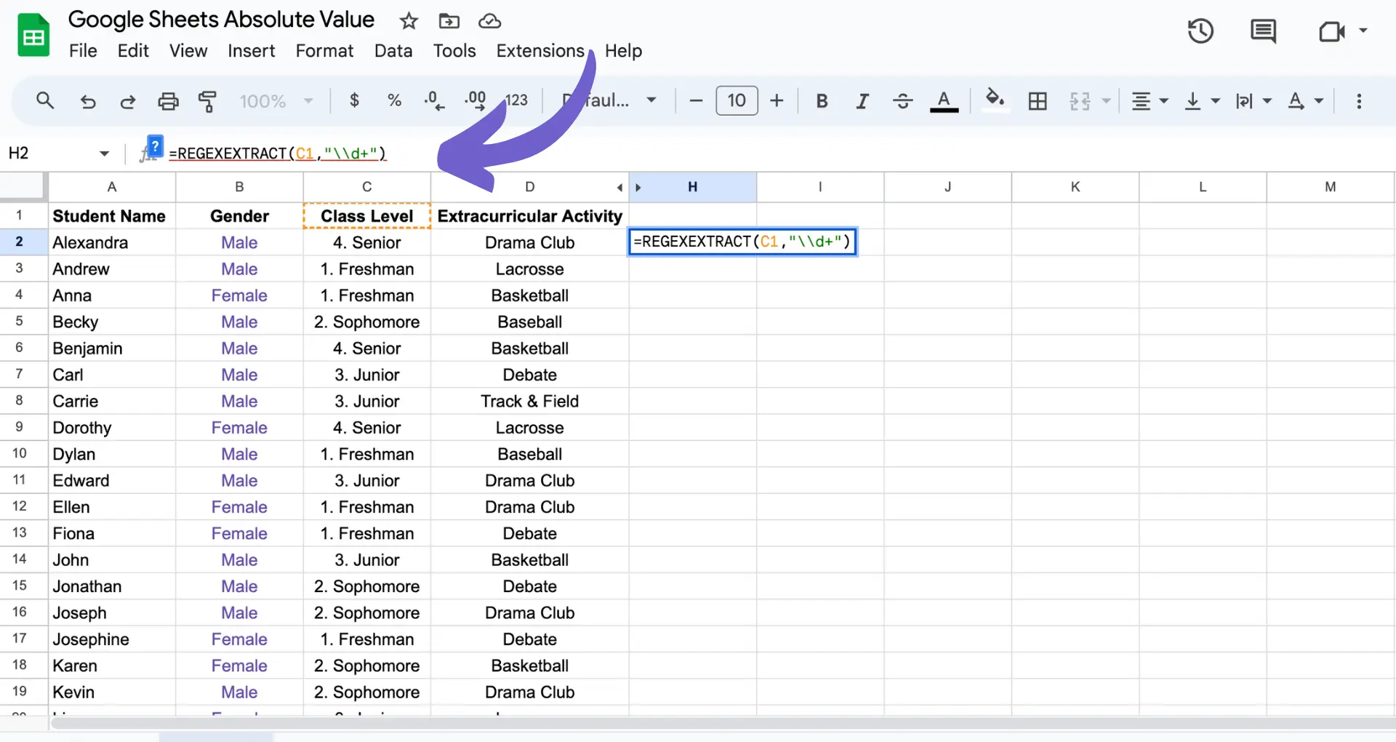Screen dimensions: 1396x742
Task: Open the View menu
Action: pyautogui.click(x=188, y=51)
